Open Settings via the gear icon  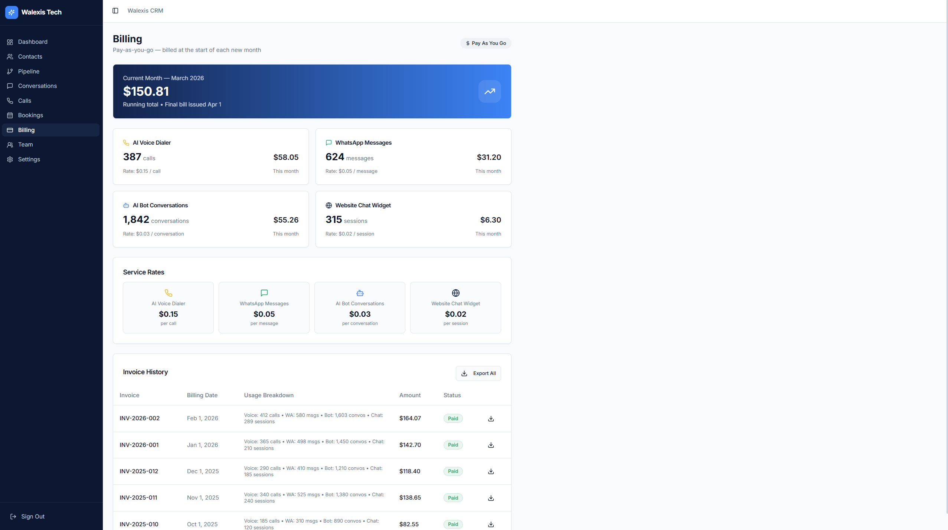click(10, 159)
